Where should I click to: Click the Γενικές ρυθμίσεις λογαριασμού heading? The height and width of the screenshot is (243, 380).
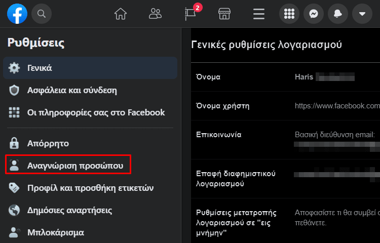[x=267, y=45]
